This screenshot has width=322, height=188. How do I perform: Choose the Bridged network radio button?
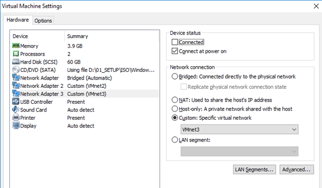[x=175, y=76]
